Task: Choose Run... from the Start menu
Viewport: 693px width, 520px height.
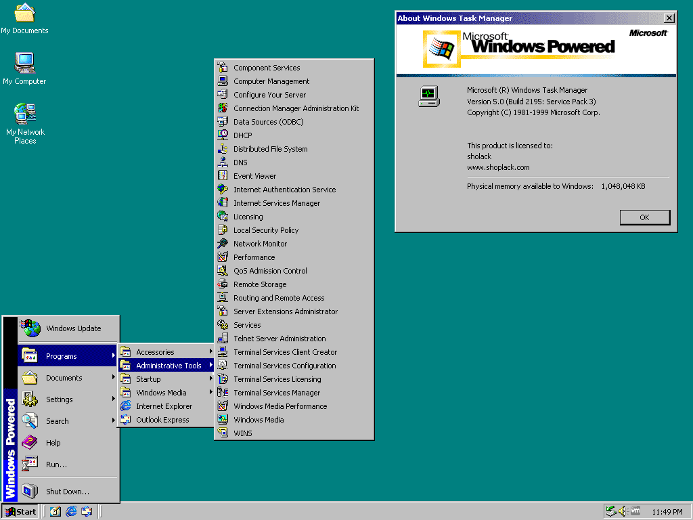Action: click(x=68, y=464)
